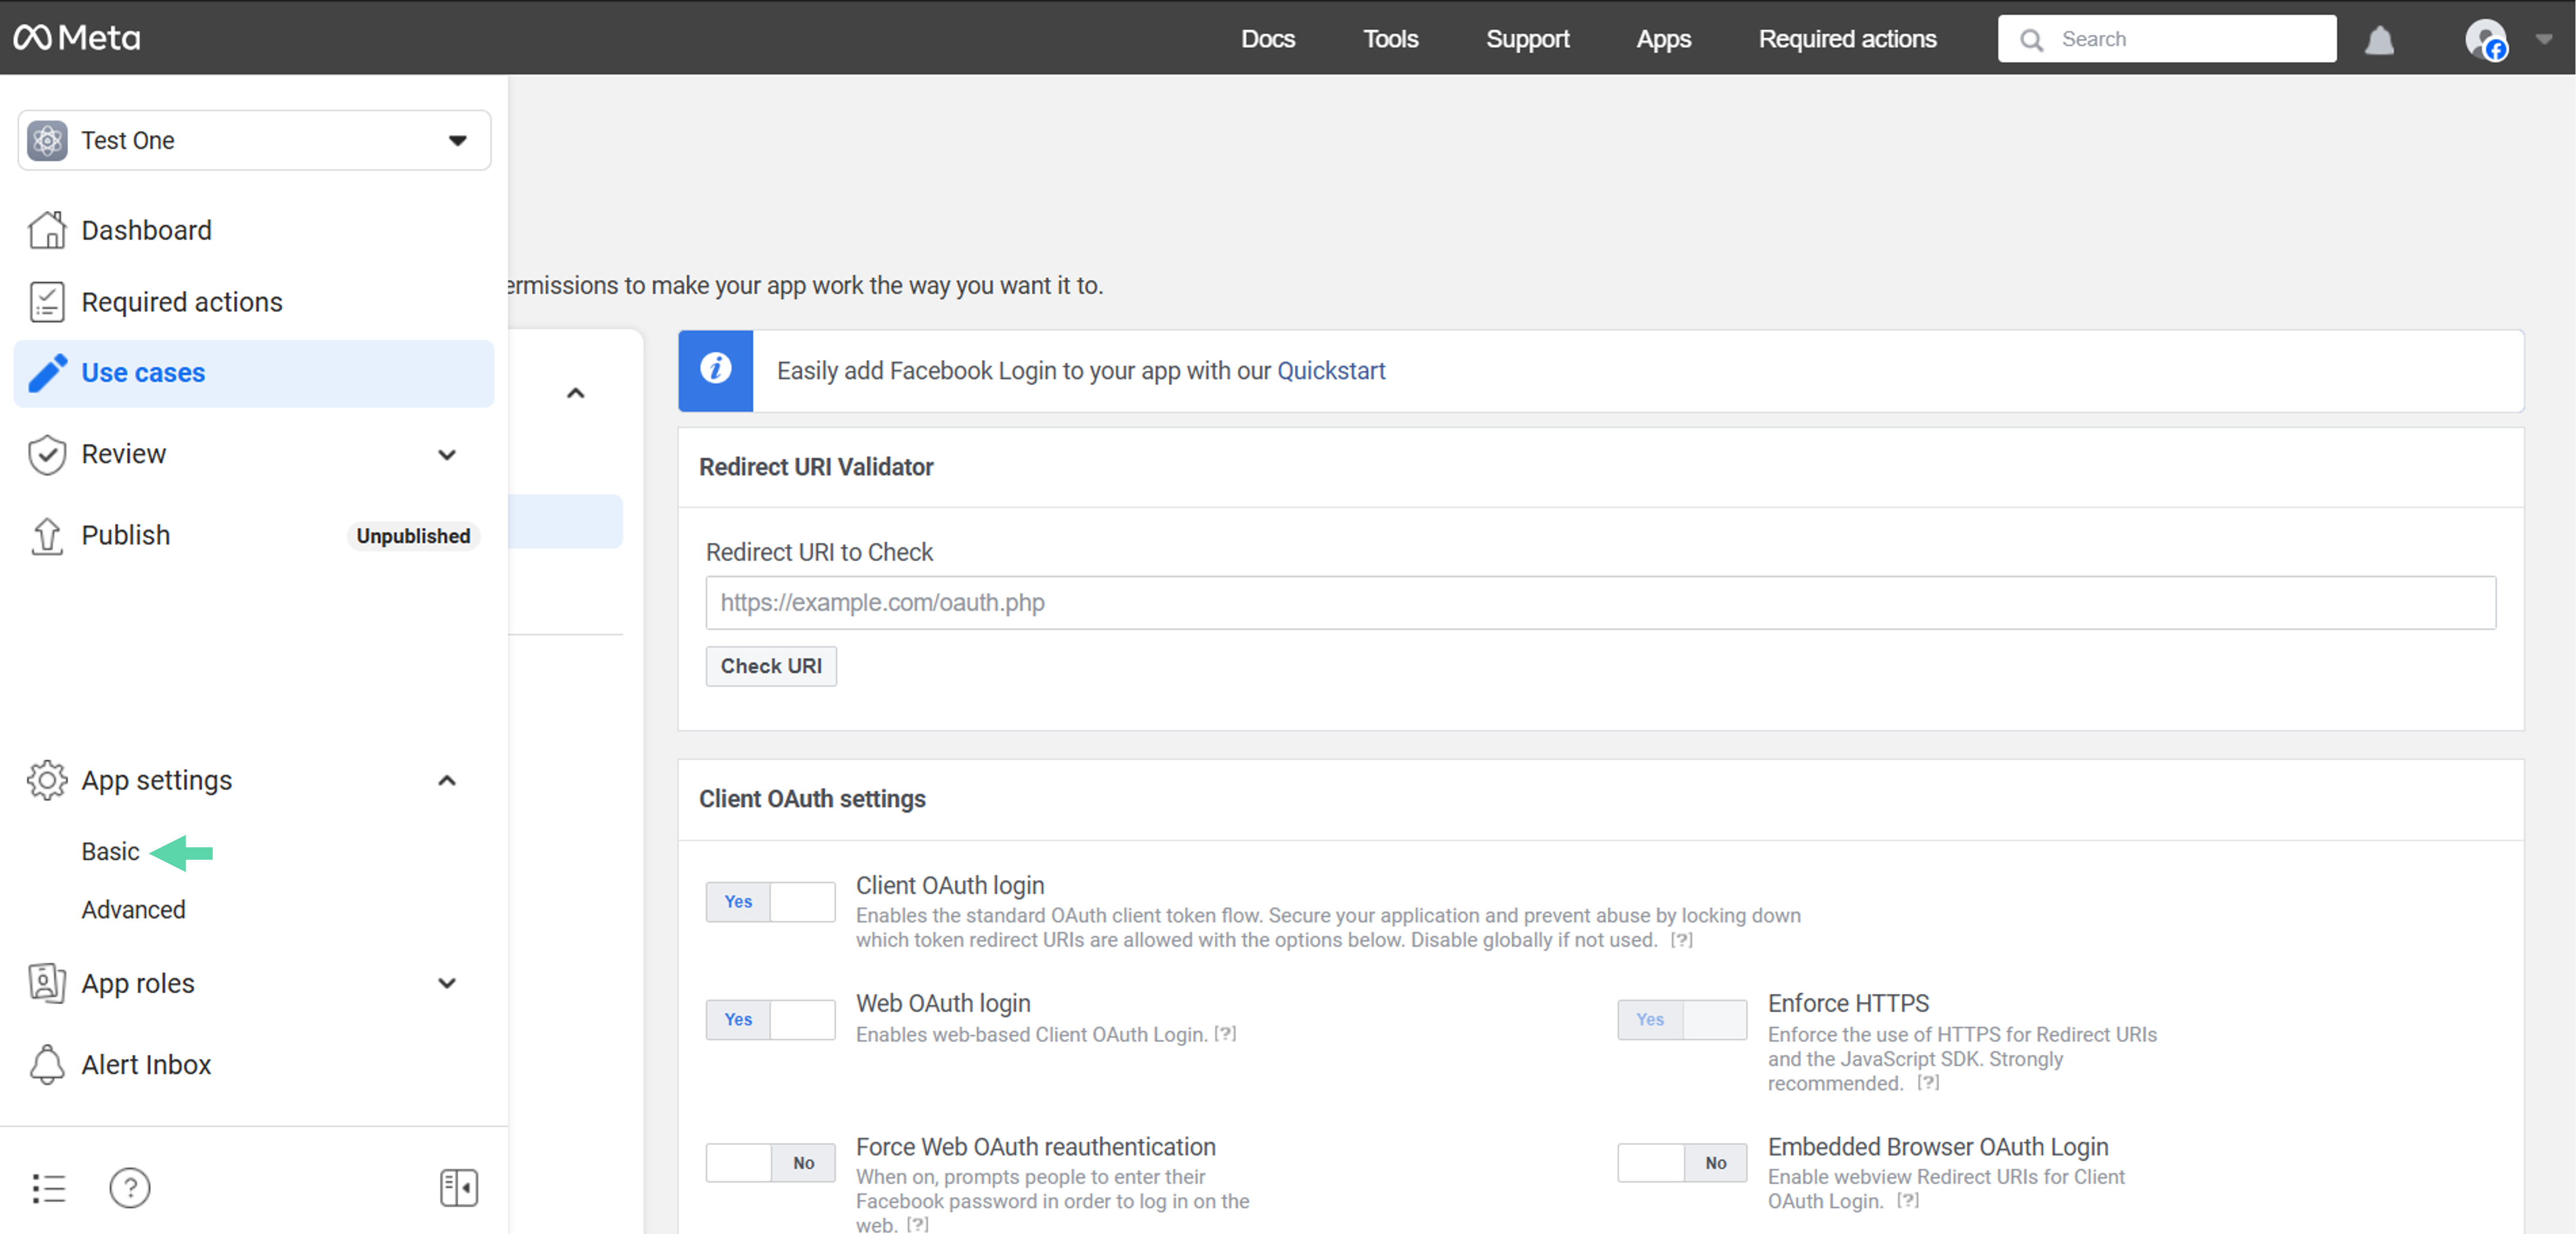Click the Dashboard house icon
This screenshot has height=1234, width=2576.
47,230
